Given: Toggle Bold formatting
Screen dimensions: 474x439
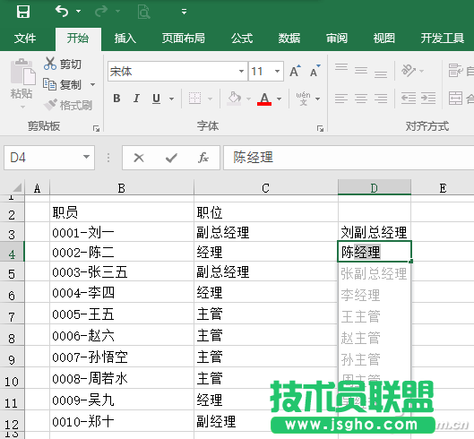Looking at the screenshot, I should (116, 99).
